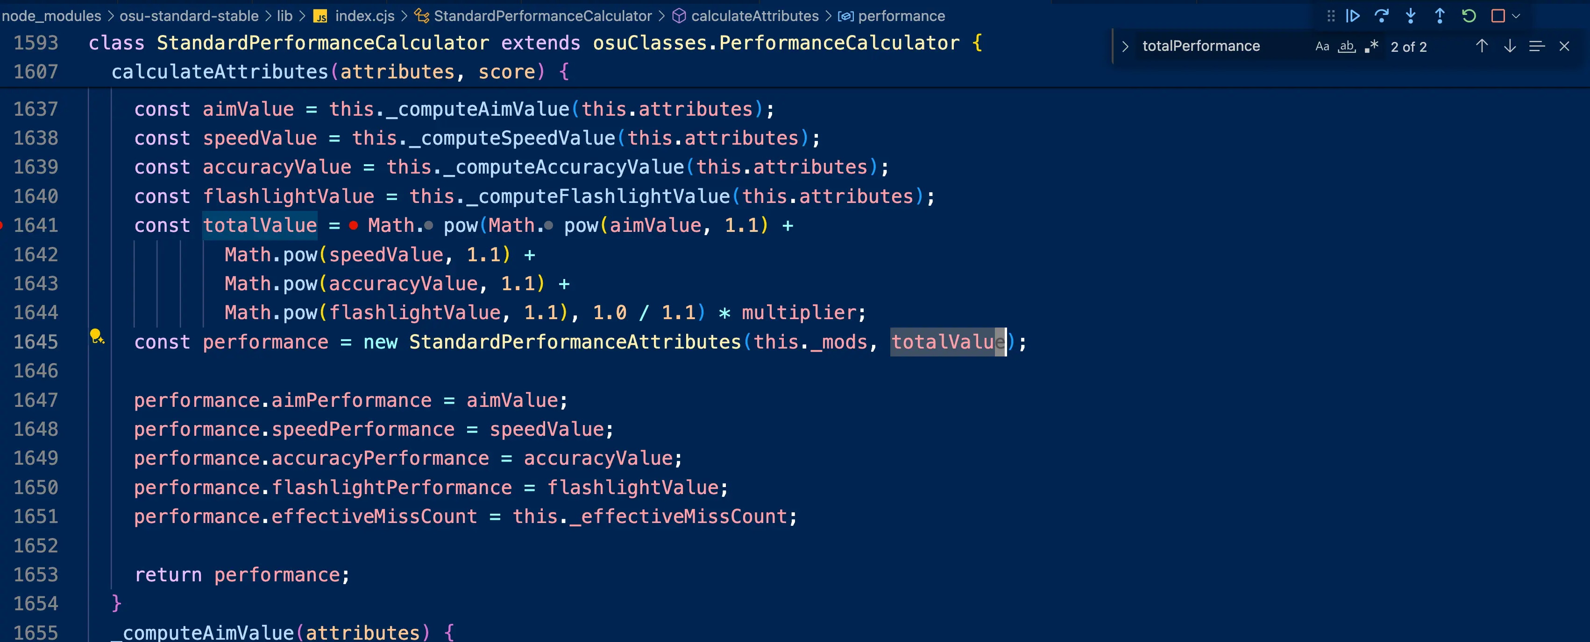Click the debug Continue button
The height and width of the screenshot is (642, 1590).
(1352, 16)
